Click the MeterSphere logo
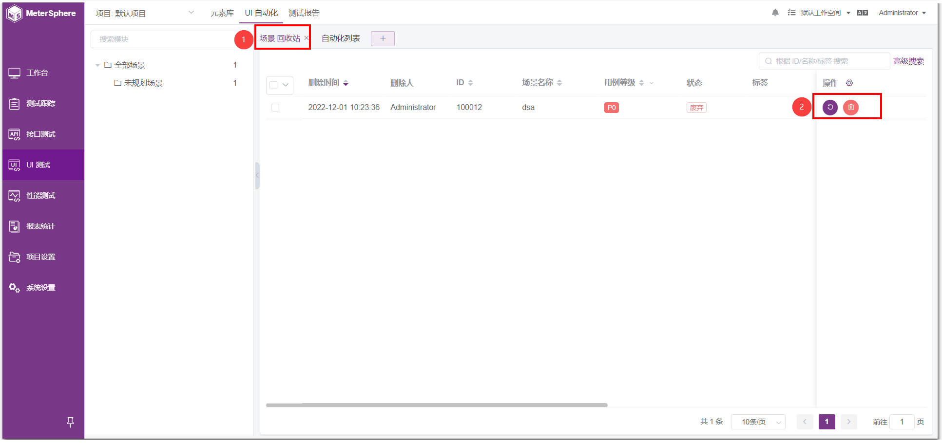Image resolution: width=942 pixels, height=443 pixels. pos(42,13)
